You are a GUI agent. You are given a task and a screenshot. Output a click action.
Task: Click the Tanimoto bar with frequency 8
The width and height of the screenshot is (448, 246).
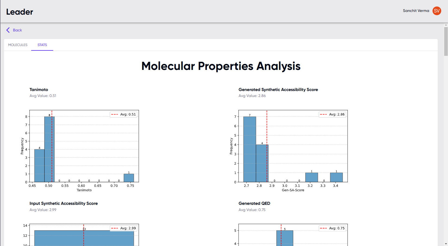click(49, 149)
